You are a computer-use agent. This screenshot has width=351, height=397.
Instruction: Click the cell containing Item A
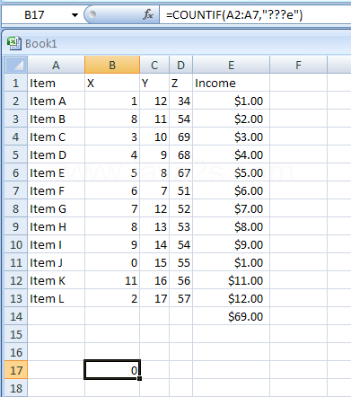click(56, 101)
